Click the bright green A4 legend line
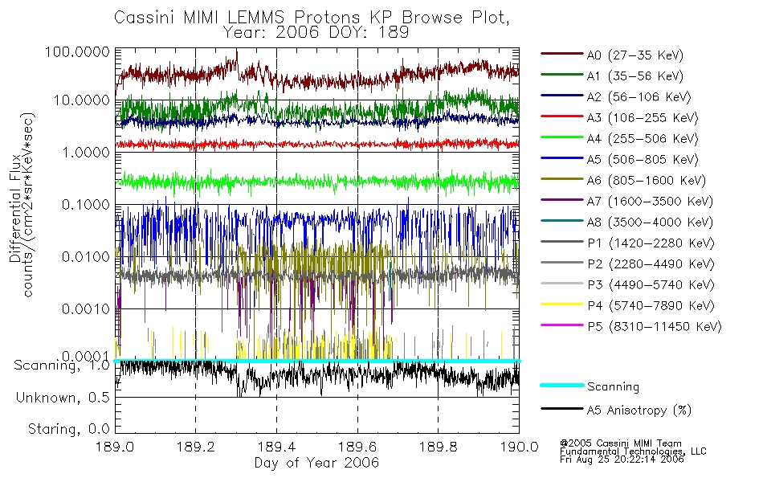 click(x=561, y=137)
